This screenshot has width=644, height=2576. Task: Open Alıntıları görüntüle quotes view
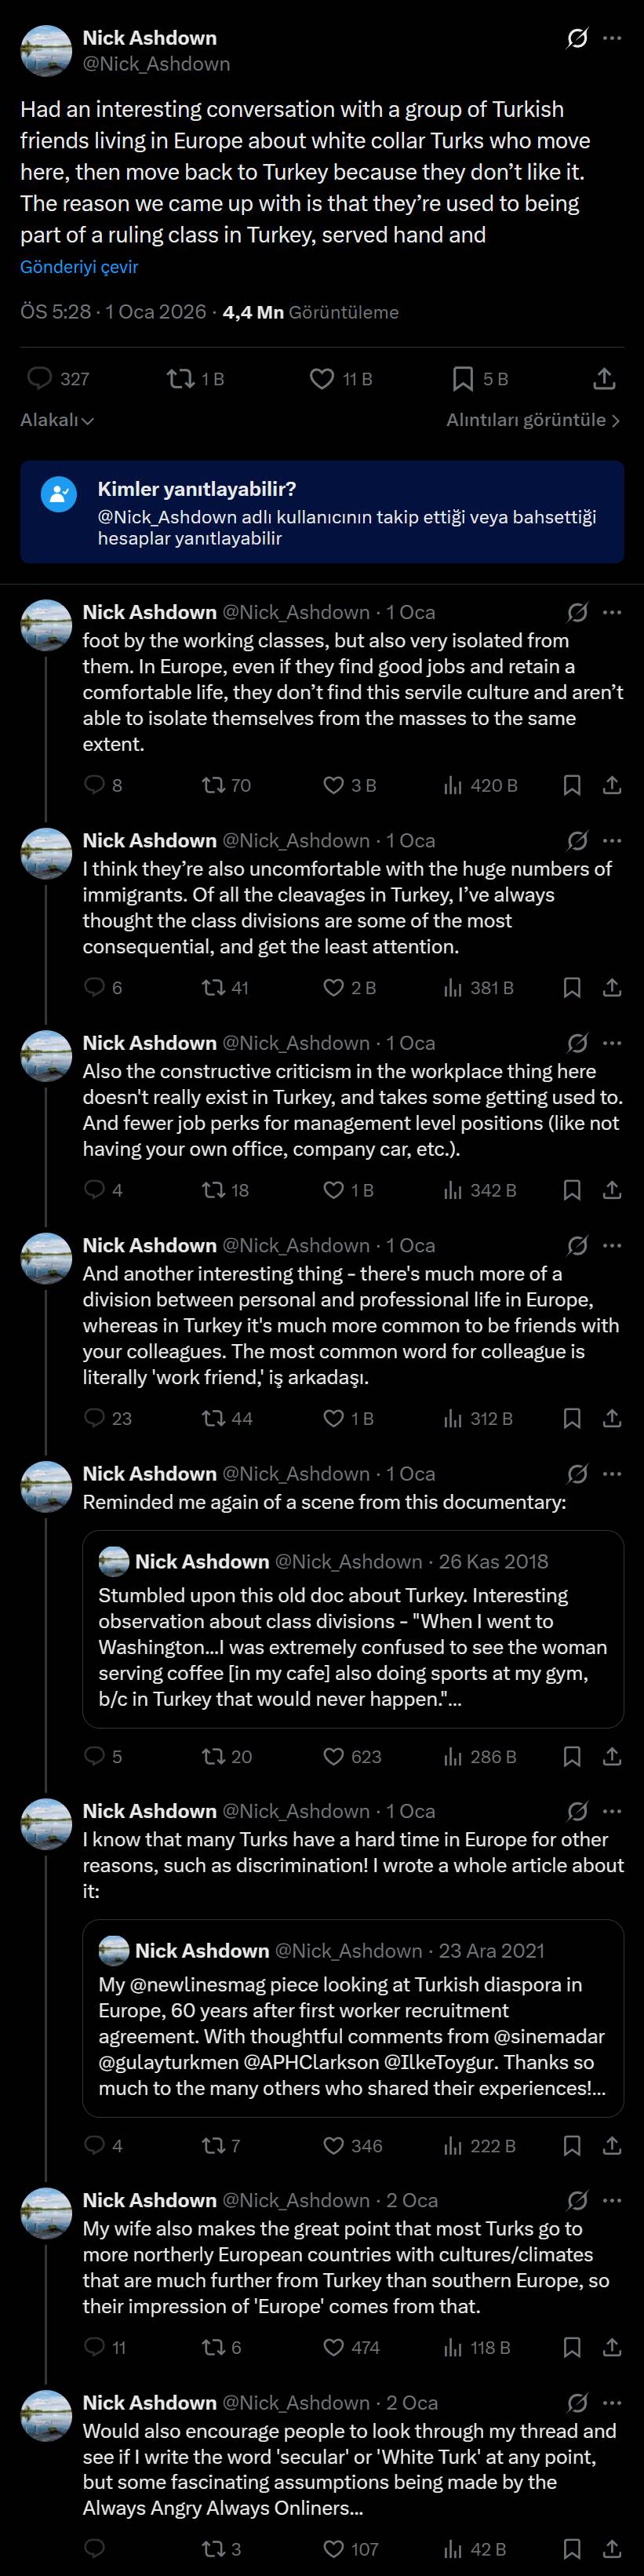pyautogui.click(x=532, y=420)
